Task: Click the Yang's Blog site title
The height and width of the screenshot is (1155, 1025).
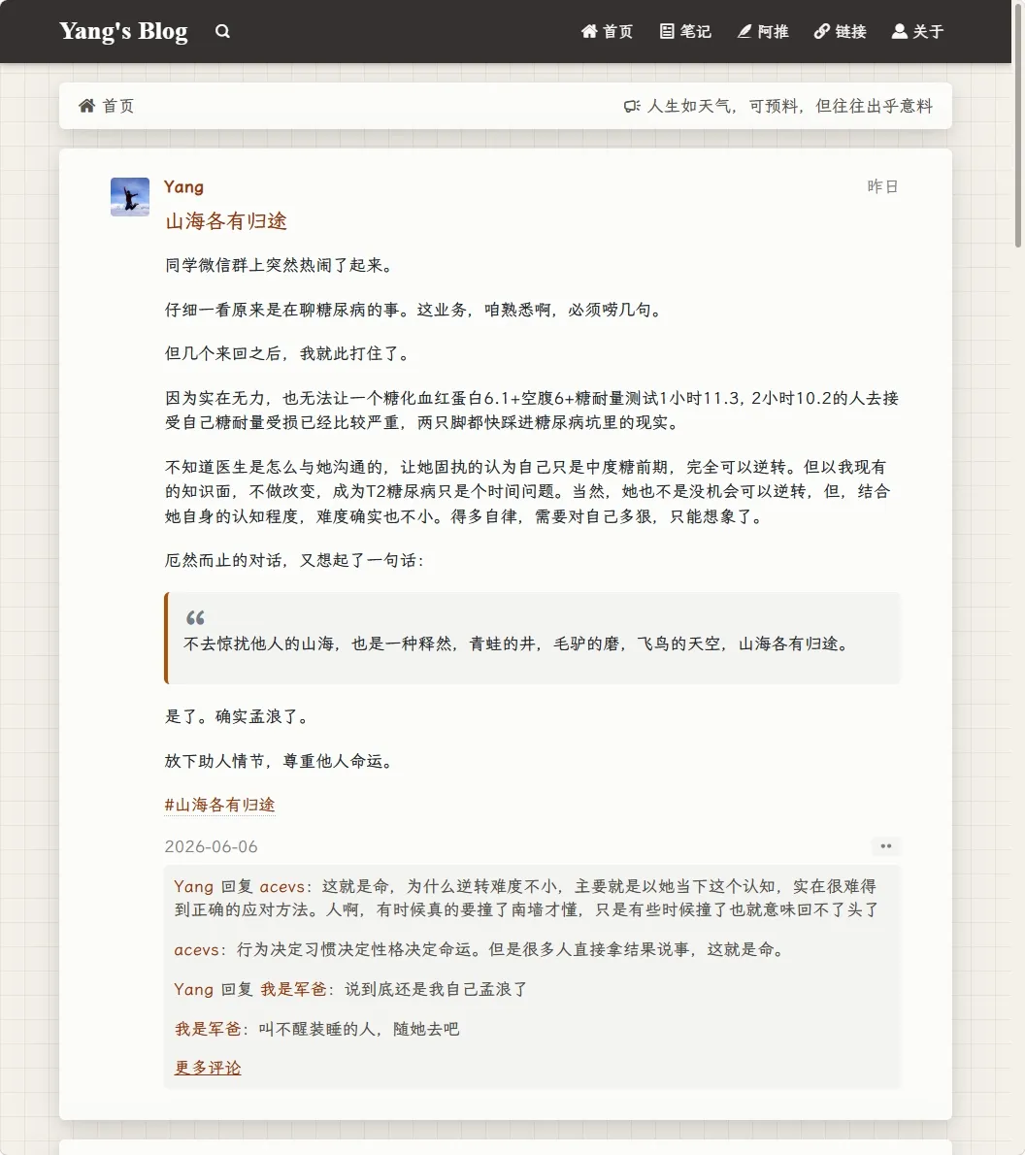Action: (x=123, y=31)
